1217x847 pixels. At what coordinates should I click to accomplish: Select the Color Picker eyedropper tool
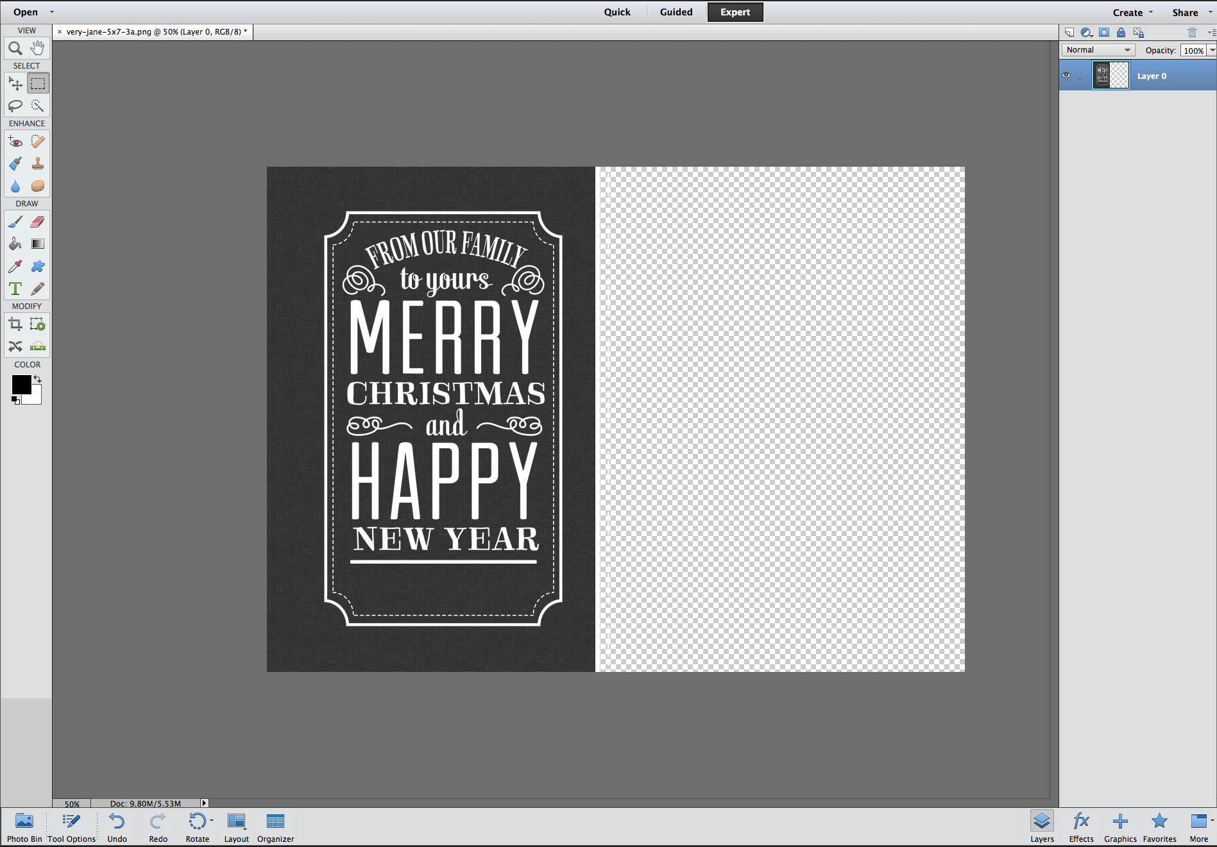[15, 267]
